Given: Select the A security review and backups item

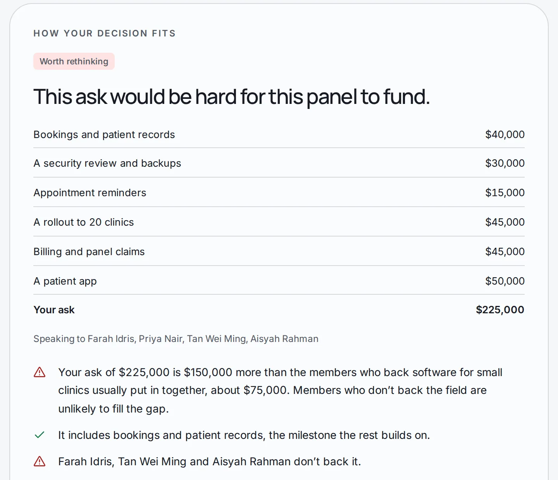Looking at the screenshot, I should click(279, 163).
